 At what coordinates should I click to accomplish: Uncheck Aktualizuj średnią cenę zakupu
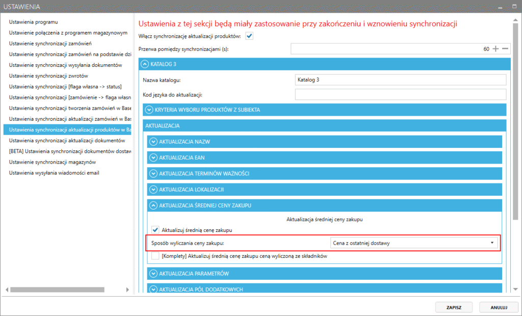[x=155, y=230]
